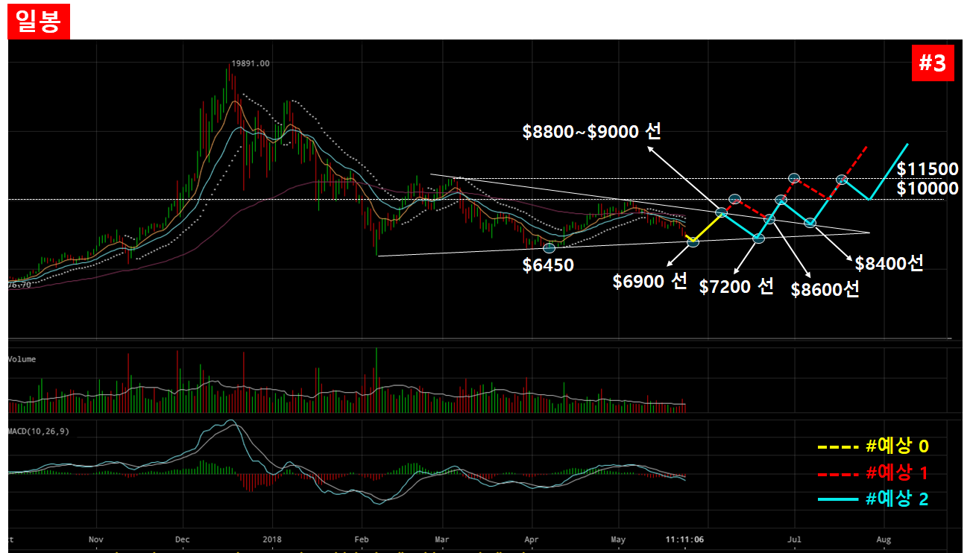Click the Apr label on time axis
The height and width of the screenshot is (553, 970).
point(531,538)
